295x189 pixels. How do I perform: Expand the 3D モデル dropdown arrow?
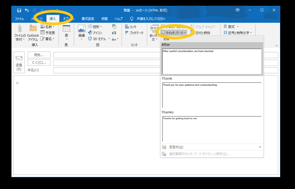tap(109, 39)
